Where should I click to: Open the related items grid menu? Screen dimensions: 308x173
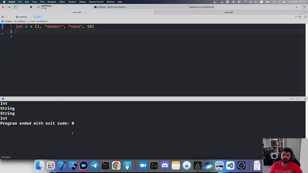(x=2, y=17)
